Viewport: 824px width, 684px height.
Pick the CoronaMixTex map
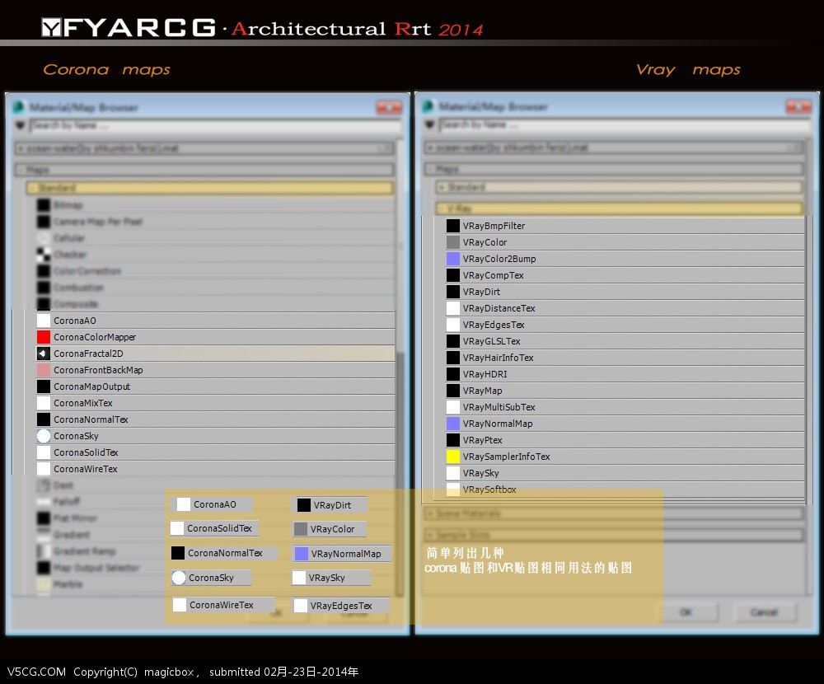pos(215,403)
